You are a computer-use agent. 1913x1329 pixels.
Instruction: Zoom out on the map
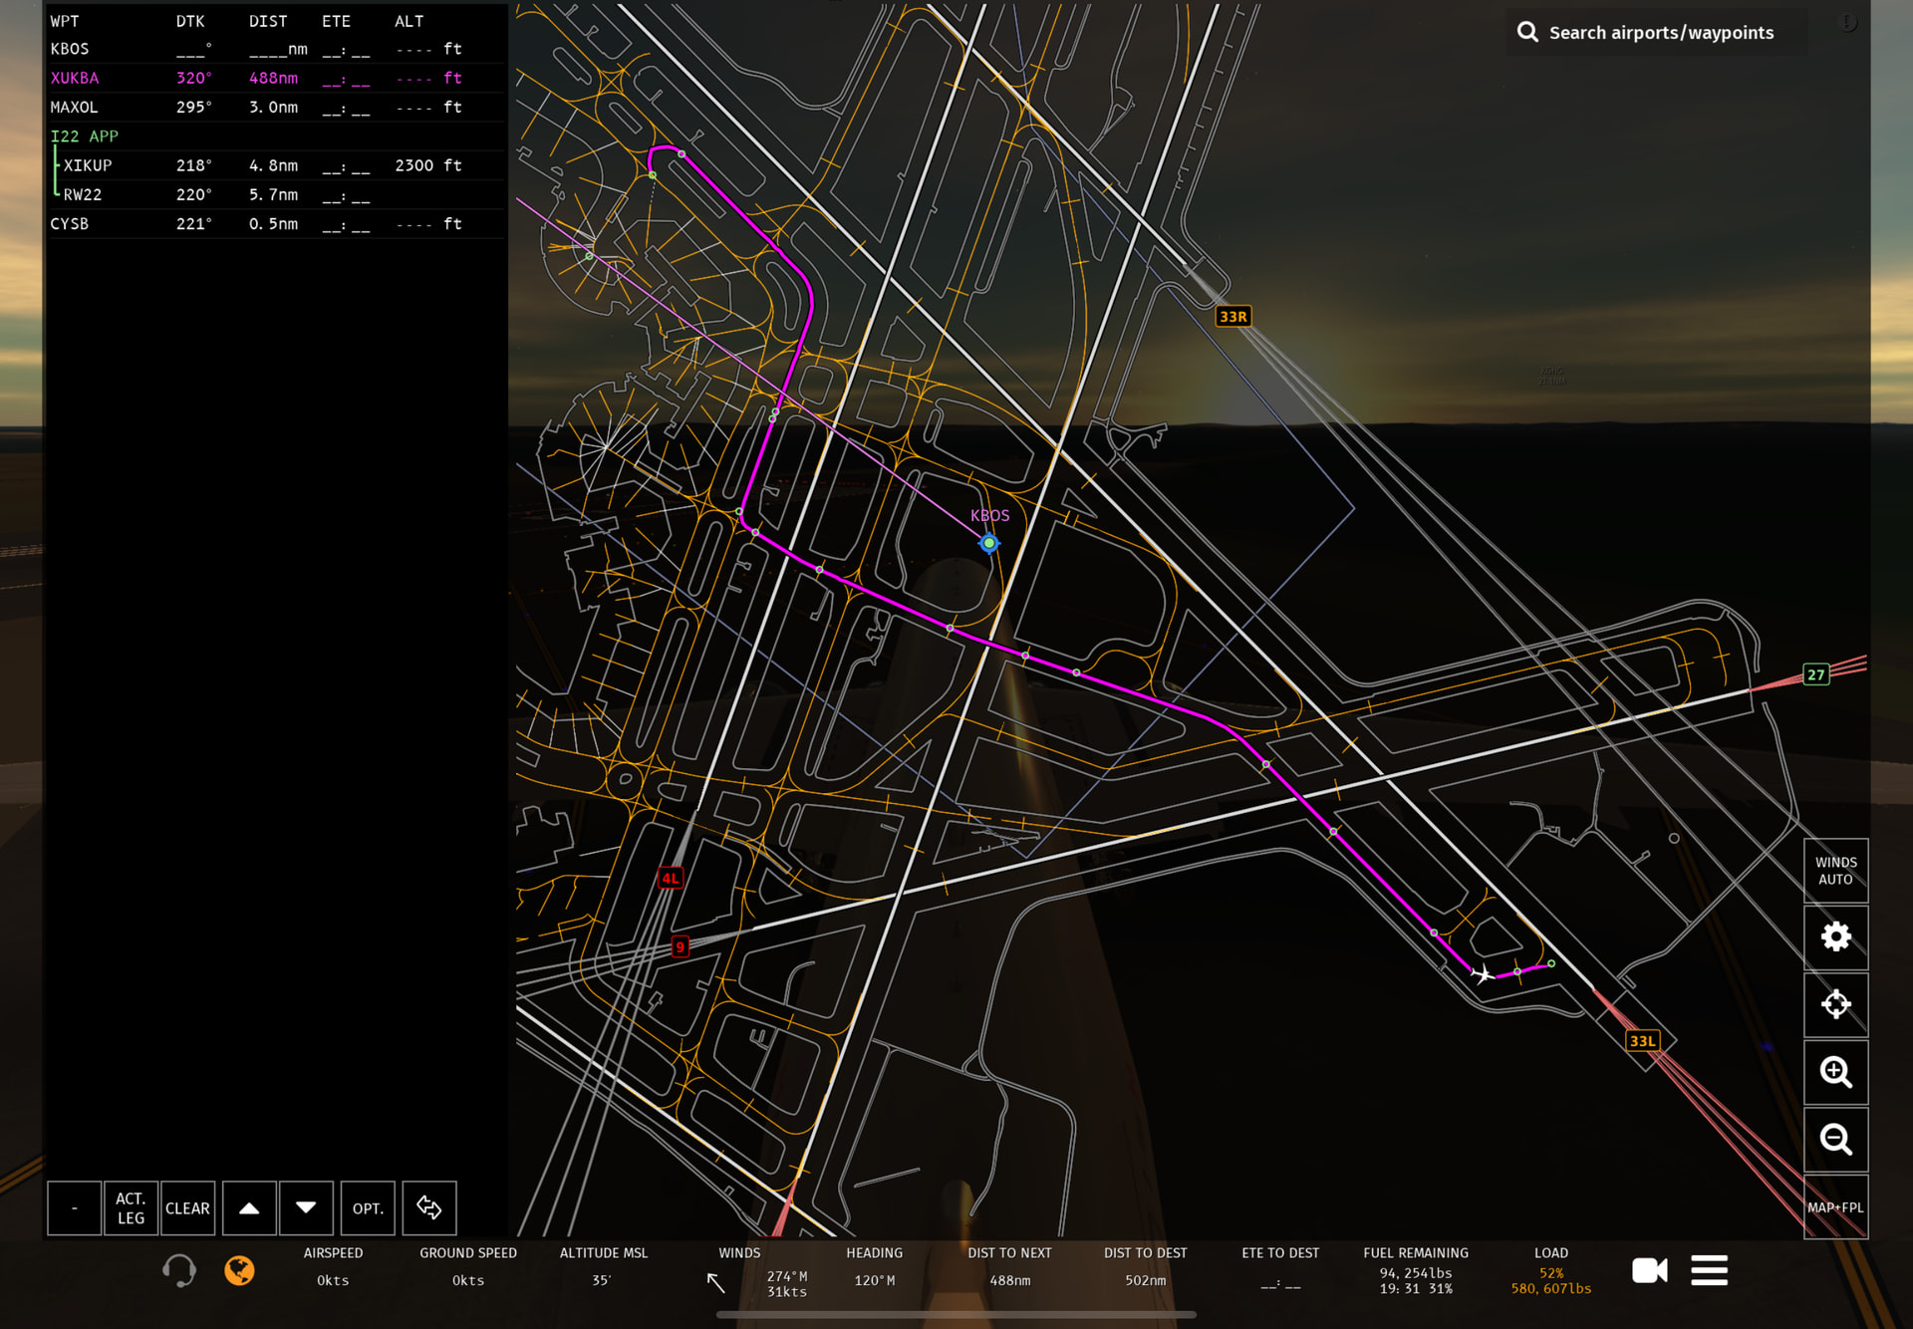(x=1835, y=1139)
